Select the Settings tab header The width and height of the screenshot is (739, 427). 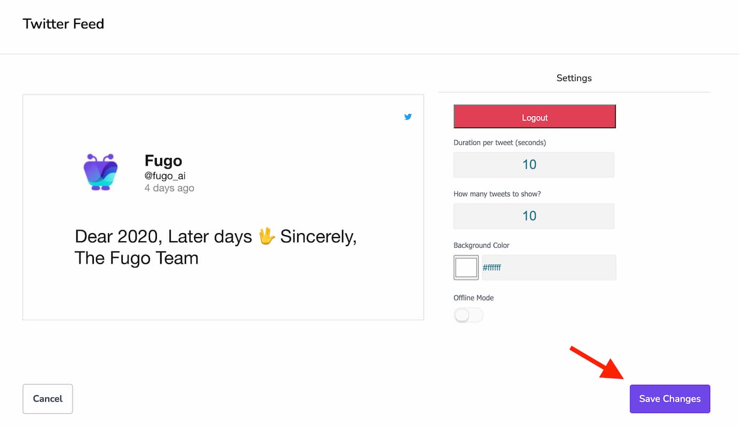[574, 78]
